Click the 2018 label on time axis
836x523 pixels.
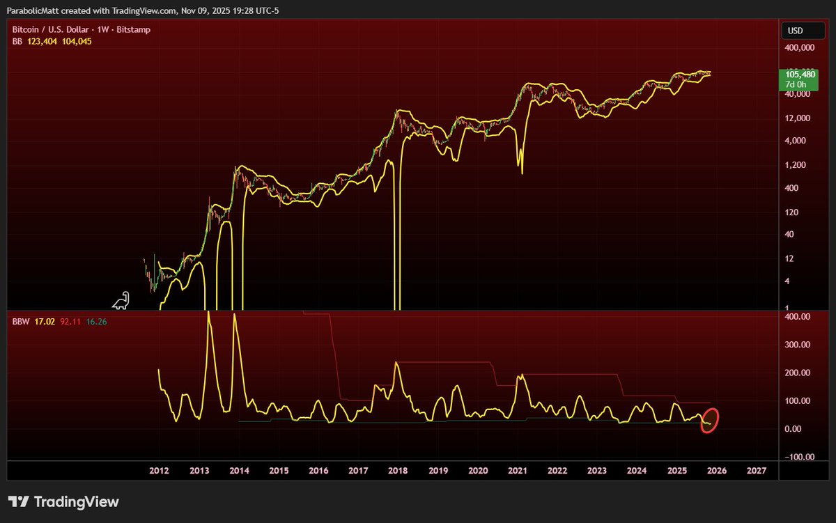click(398, 471)
